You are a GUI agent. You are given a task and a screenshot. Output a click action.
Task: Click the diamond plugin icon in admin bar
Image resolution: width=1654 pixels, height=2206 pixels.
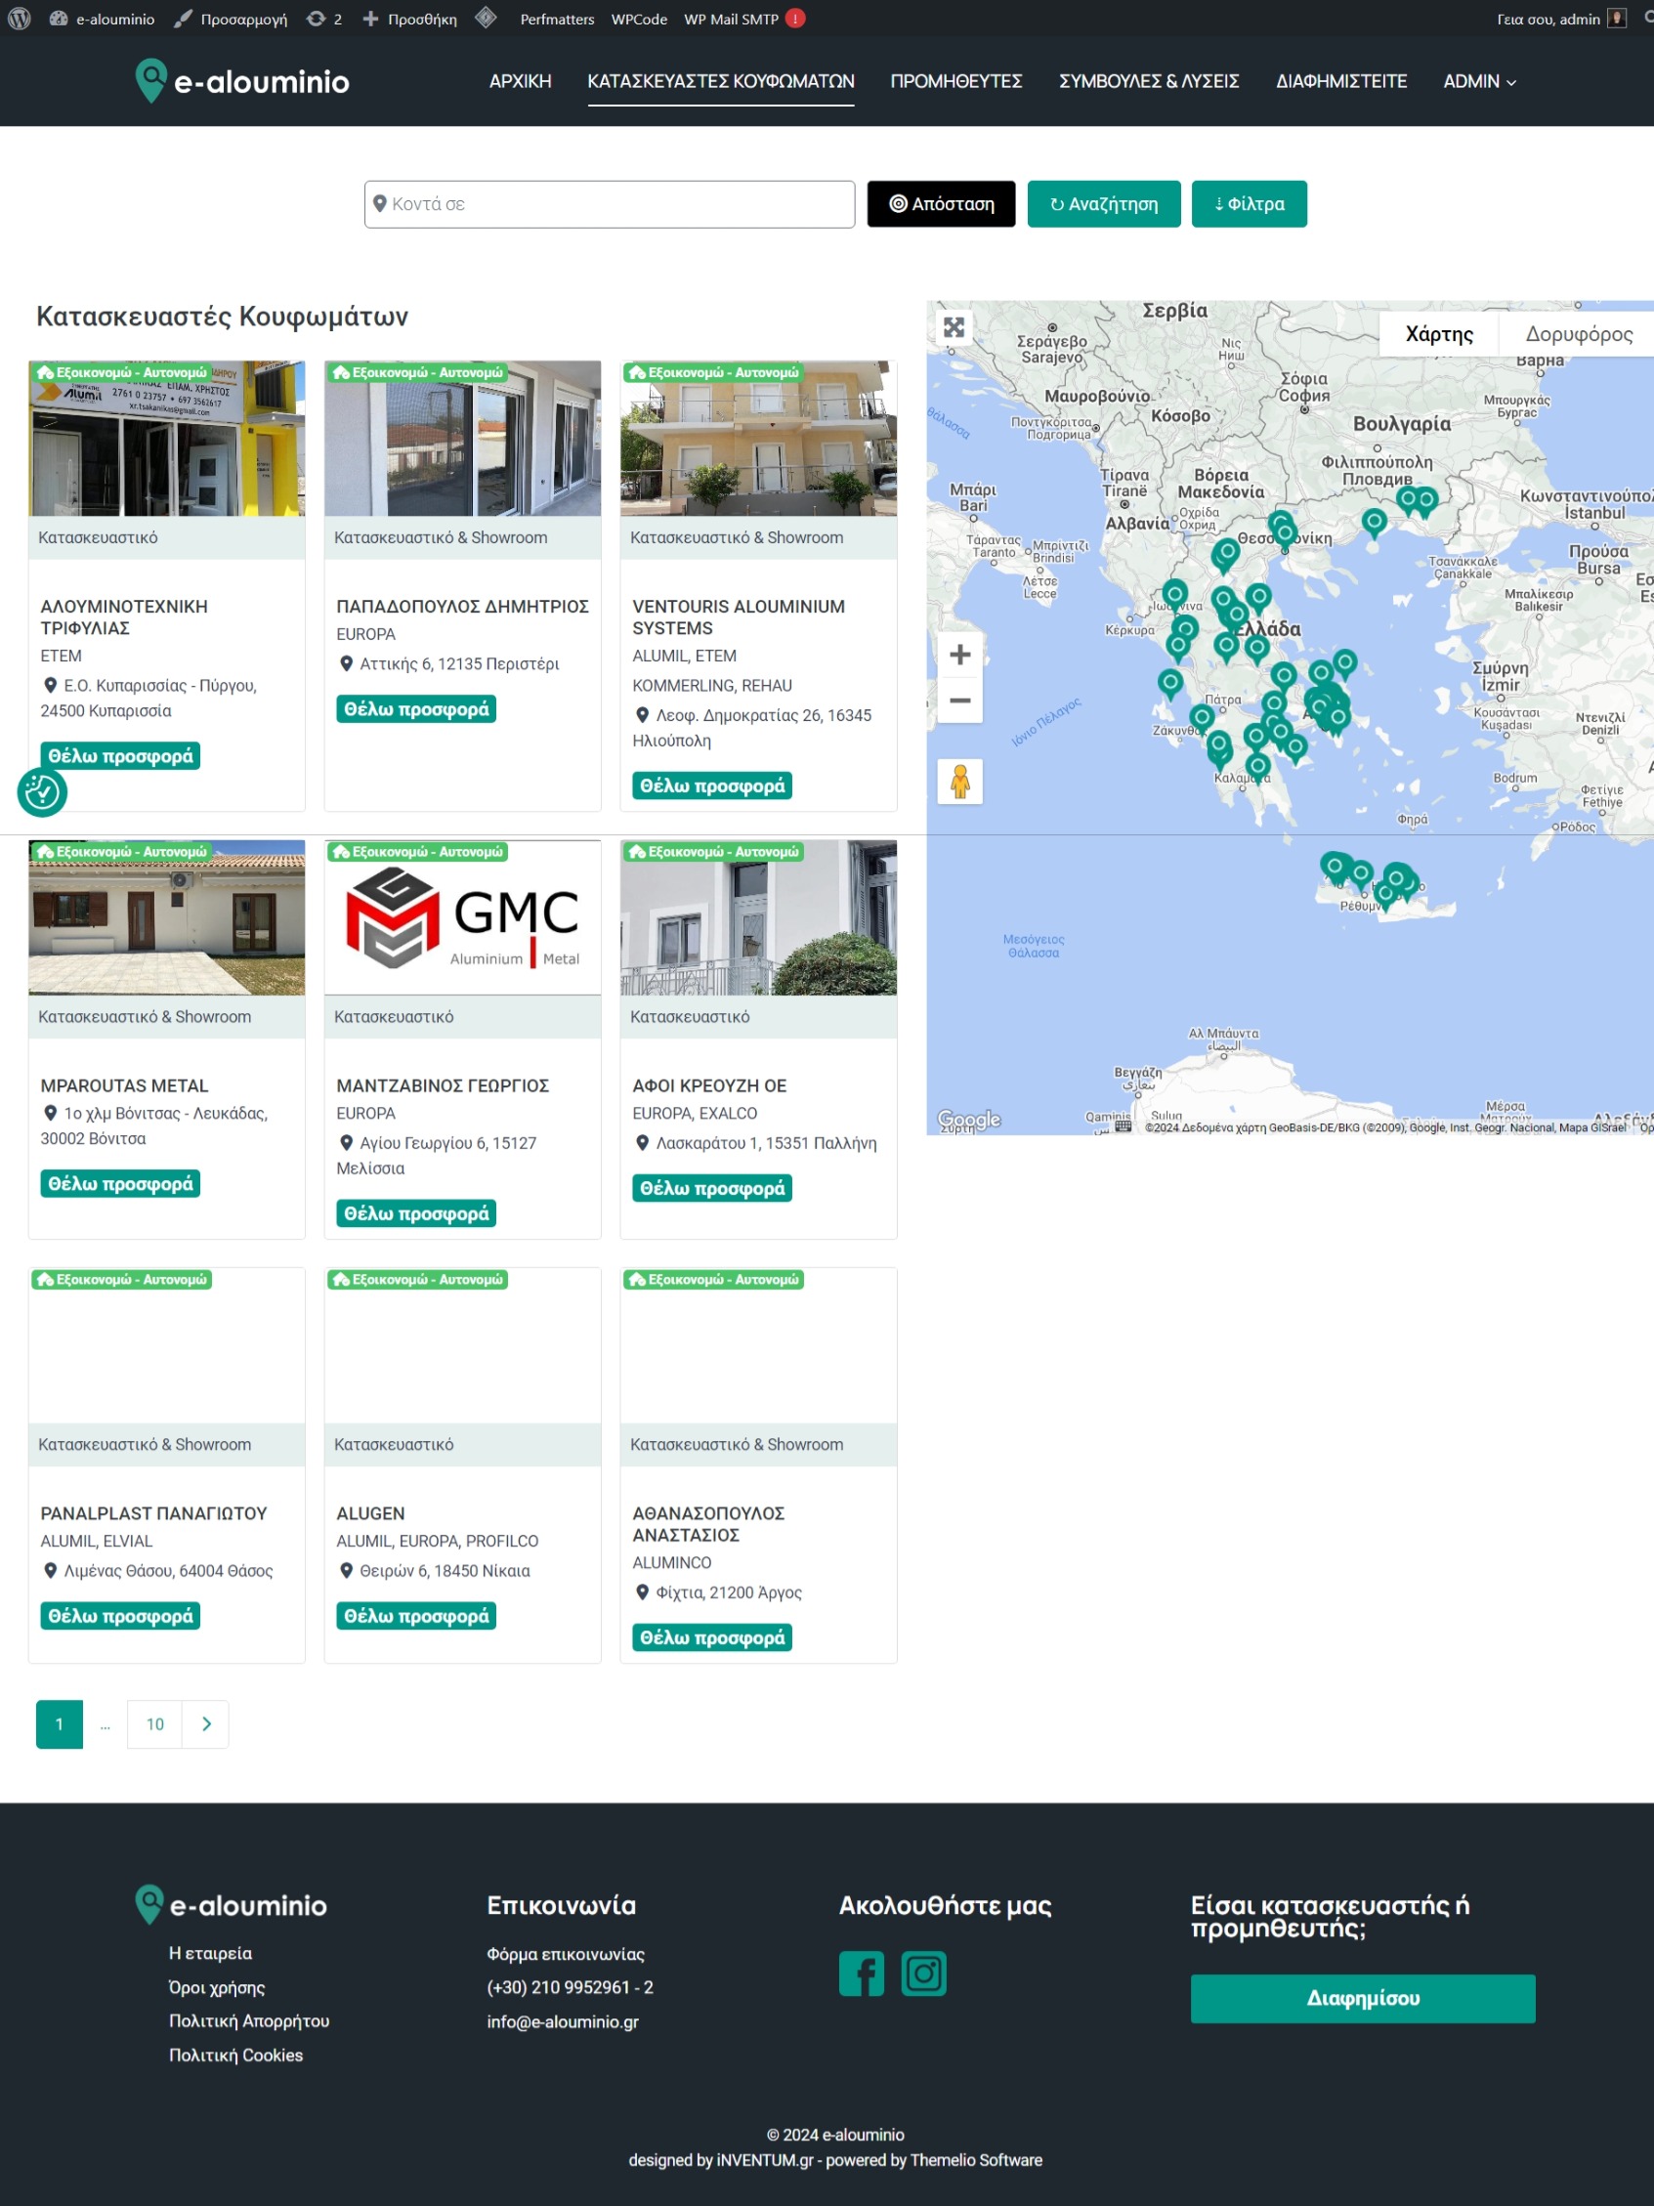click(487, 18)
